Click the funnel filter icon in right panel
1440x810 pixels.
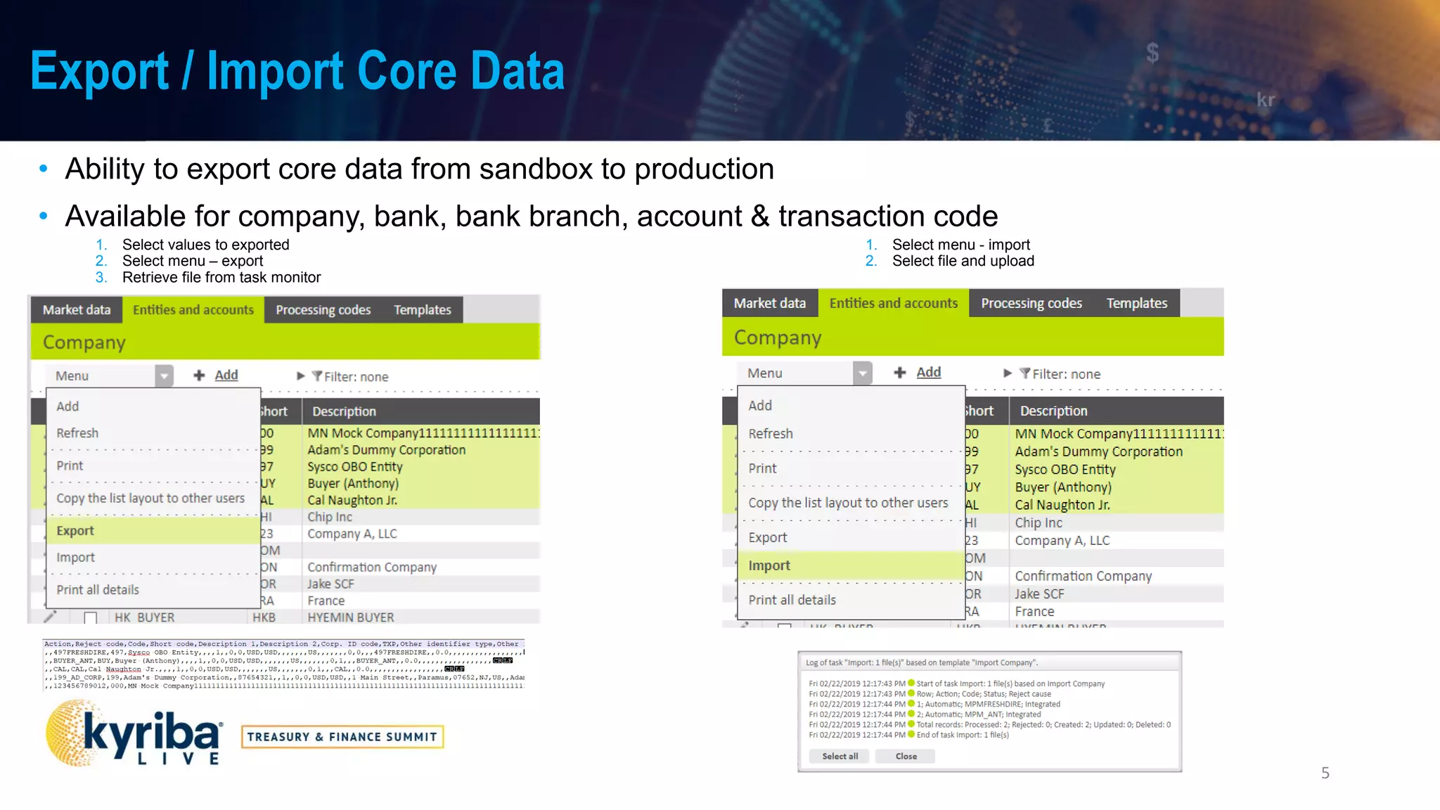(x=1025, y=373)
